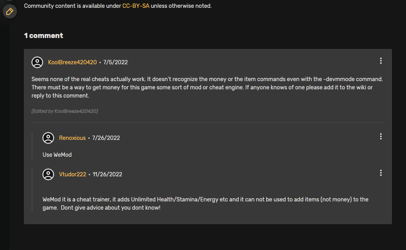This screenshot has width=406, height=250.
Task: Open more options for KoolBreeze420420's comment
Action: [x=381, y=61]
